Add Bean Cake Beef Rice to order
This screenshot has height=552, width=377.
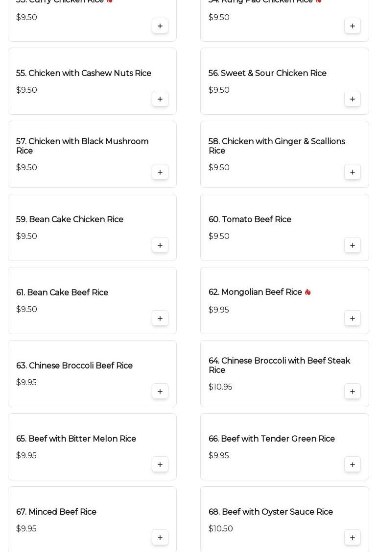coord(160,318)
